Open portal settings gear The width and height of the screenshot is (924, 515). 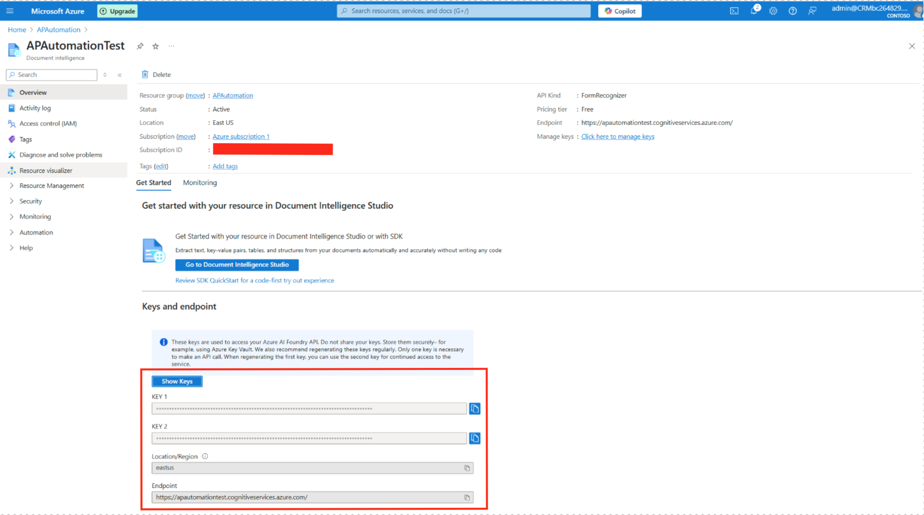point(773,11)
